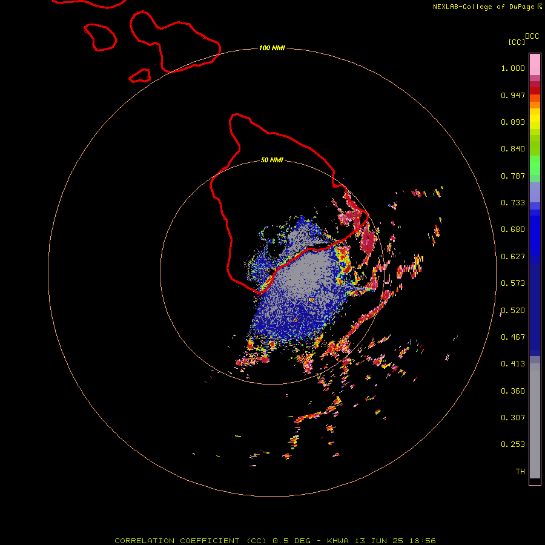The image size is (545, 545).
Task: Click the 0.360 scale value
Action: 513,391
